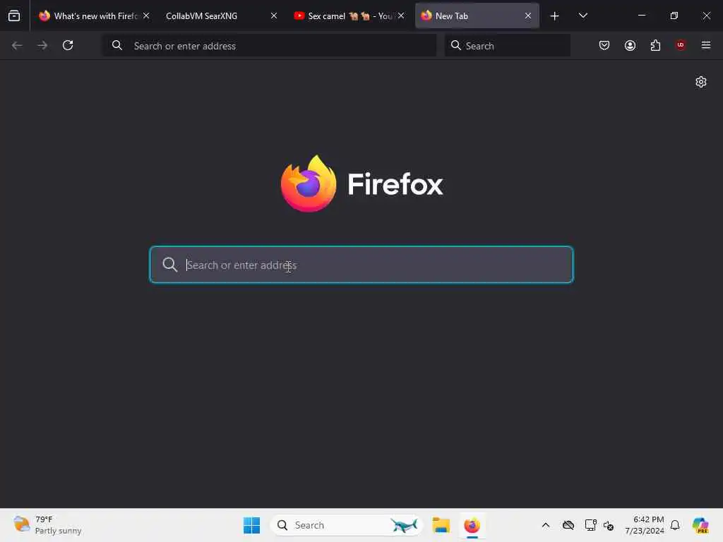Open the uBlock Origin extension icon
Image resolution: width=723 pixels, height=542 pixels.
point(681,45)
